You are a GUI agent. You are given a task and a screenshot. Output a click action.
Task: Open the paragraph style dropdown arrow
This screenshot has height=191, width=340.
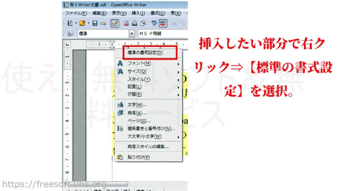[x=132, y=34]
